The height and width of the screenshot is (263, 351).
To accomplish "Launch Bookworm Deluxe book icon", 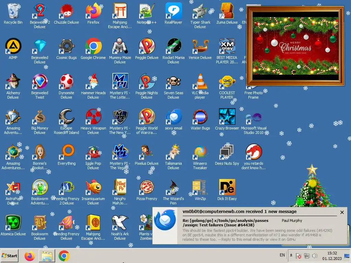I will [40, 227].
